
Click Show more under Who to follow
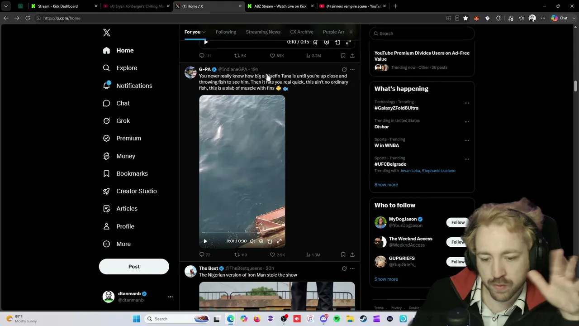click(386, 279)
